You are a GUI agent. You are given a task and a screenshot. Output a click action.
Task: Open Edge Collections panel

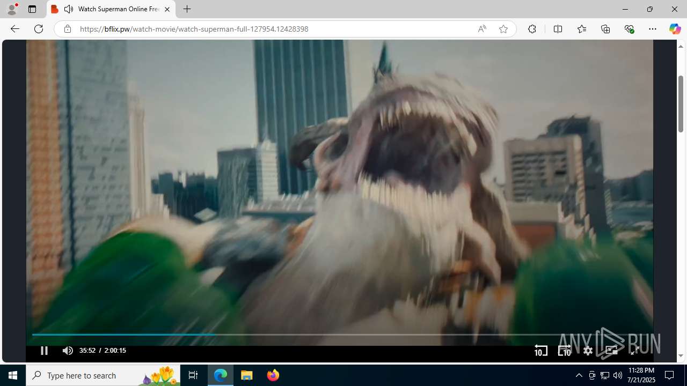tap(605, 29)
